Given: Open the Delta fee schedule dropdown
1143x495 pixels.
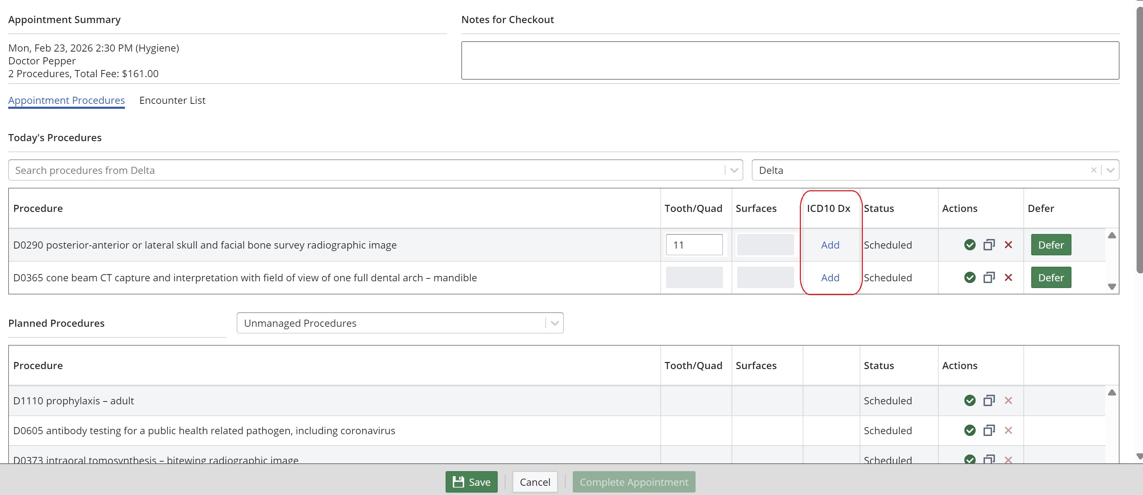Looking at the screenshot, I should point(1110,170).
